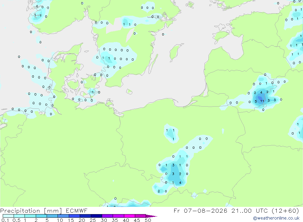The height and width of the screenshot is (222, 303).
Task: Click the '40' legend scale label
Action: click(x=126, y=220)
